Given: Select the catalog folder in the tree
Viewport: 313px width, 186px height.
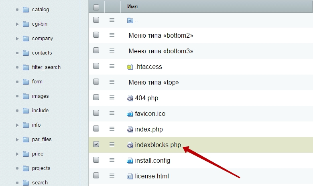Looking at the screenshot, I should click(x=40, y=10).
